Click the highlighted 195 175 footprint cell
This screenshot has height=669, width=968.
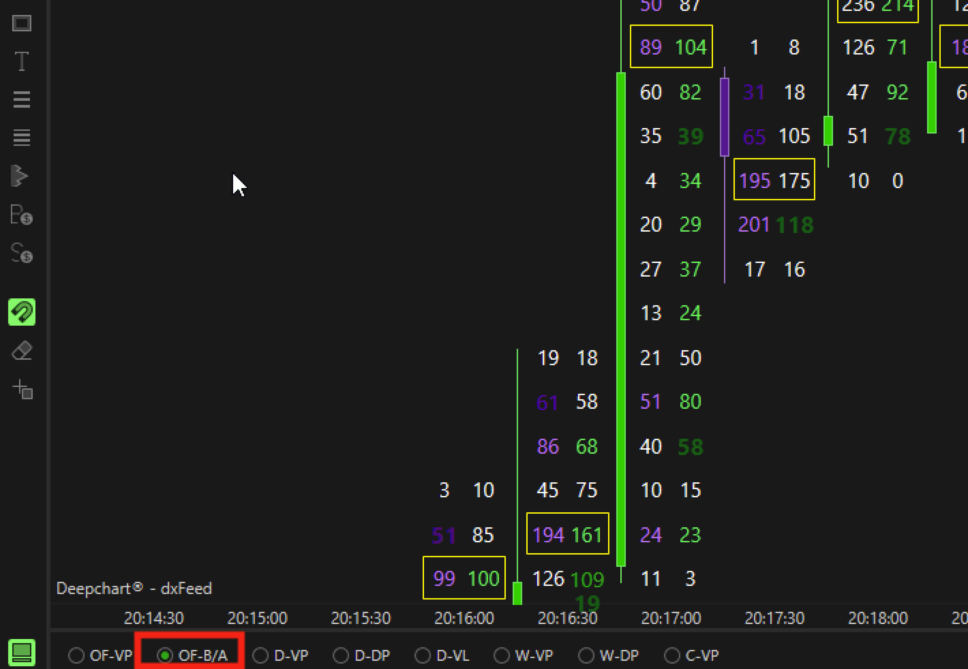tap(774, 180)
